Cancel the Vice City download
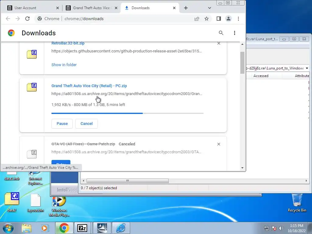 [87, 124]
